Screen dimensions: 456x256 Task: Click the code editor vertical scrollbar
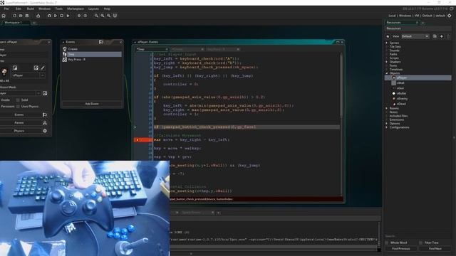341,86
